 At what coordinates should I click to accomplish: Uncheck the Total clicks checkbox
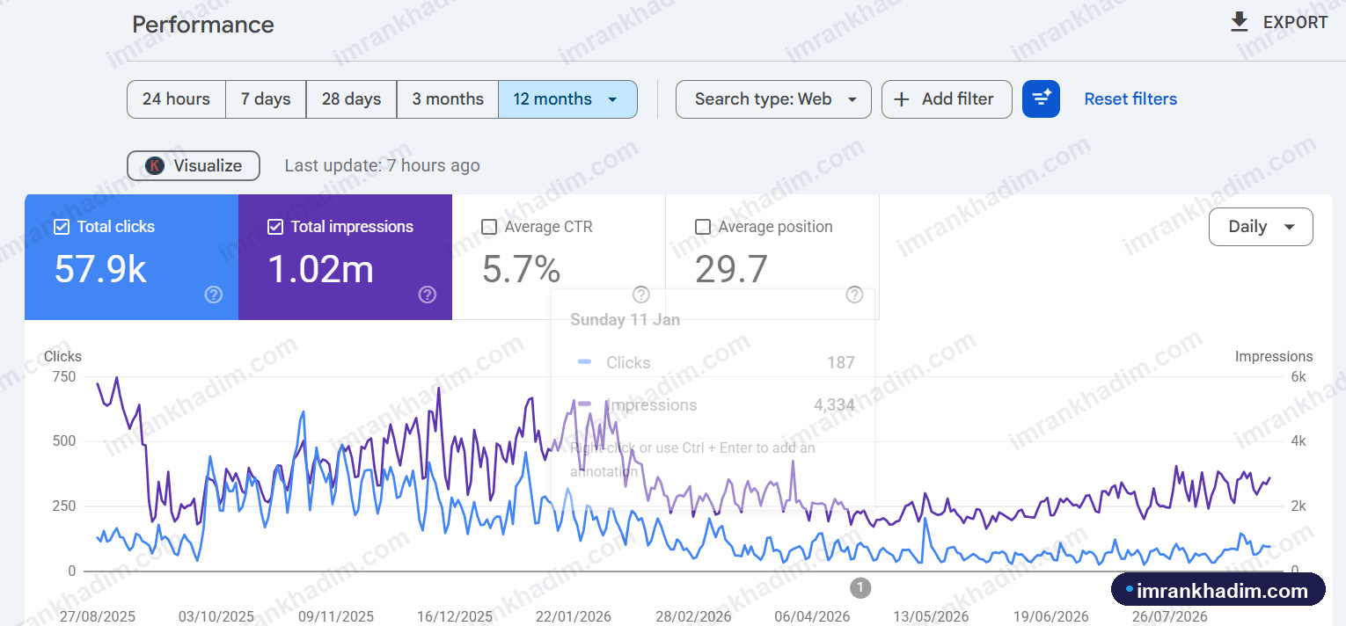(62, 227)
